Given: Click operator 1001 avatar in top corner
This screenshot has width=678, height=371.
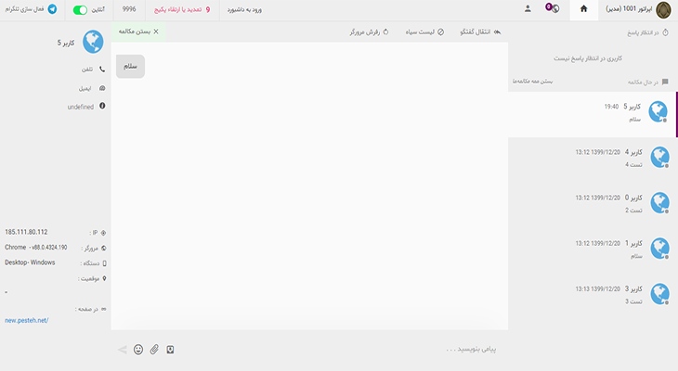Looking at the screenshot, I should tap(662, 9).
